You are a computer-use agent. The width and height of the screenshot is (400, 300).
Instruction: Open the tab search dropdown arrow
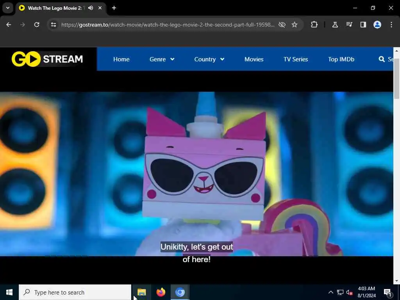pyautogui.click(x=8, y=8)
